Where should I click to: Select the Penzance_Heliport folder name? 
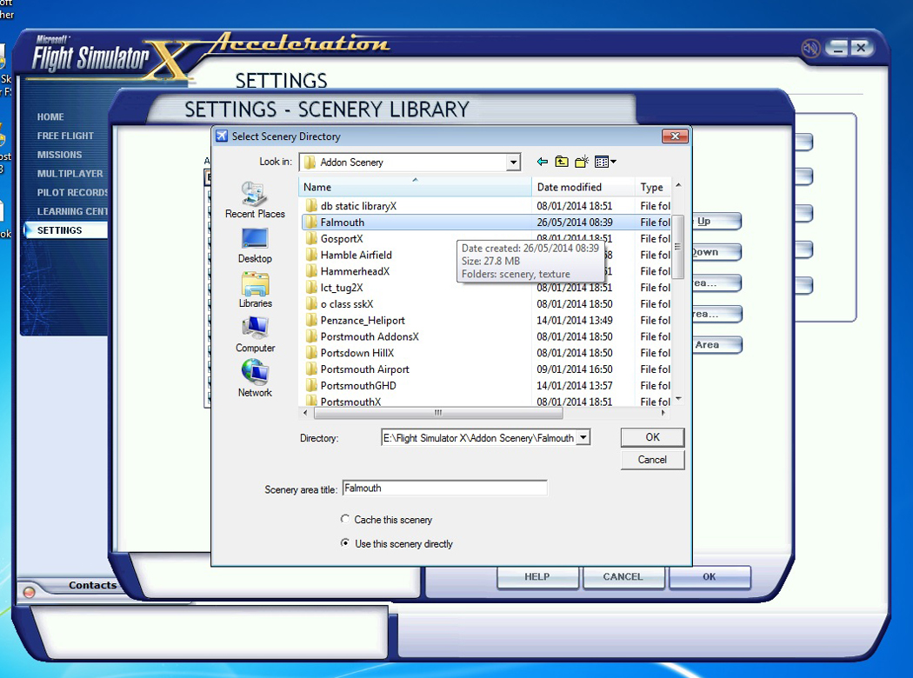363,320
